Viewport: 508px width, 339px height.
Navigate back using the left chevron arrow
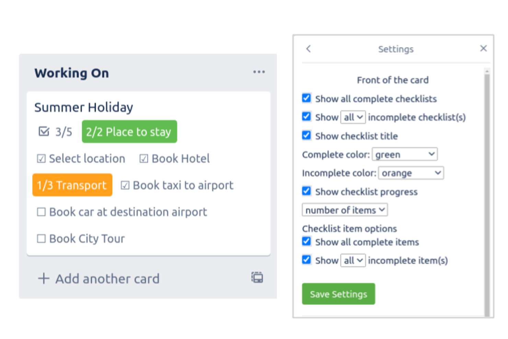coord(308,49)
